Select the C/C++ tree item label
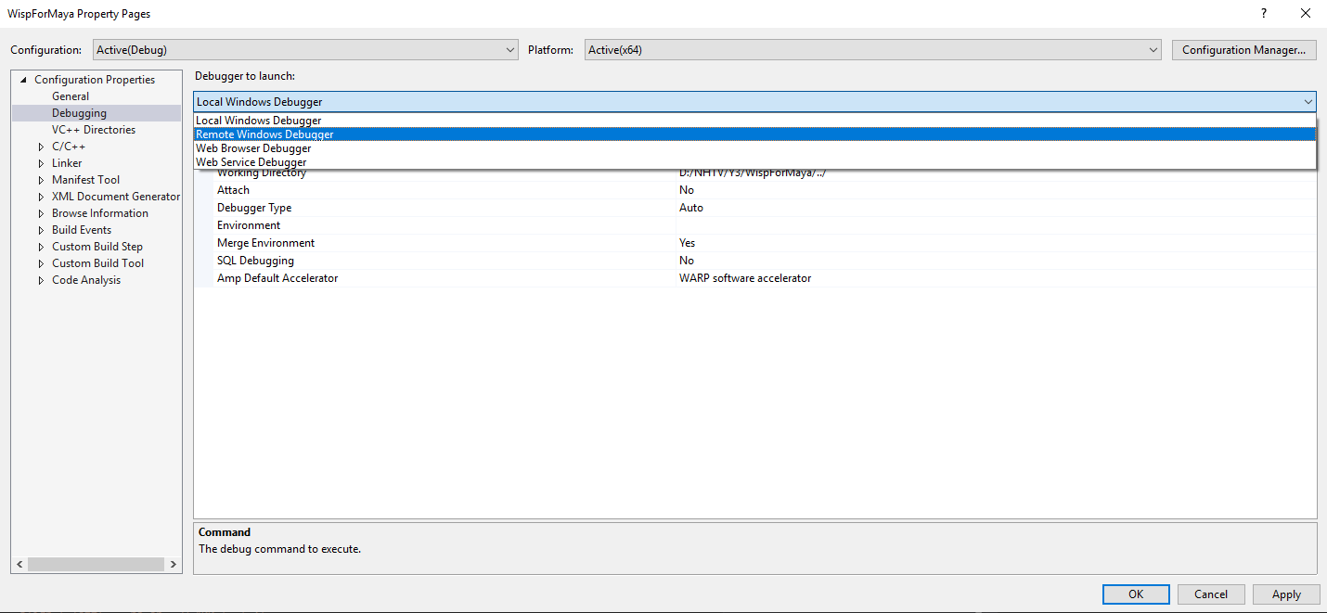The height and width of the screenshot is (613, 1327). click(x=69, y=147)
